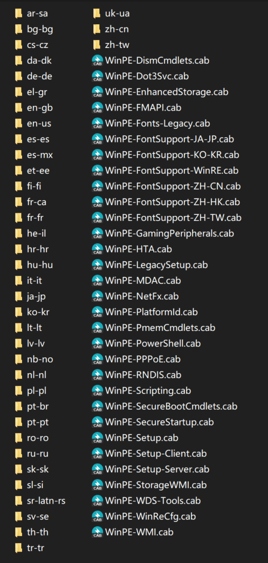Click the fr-ca folder name
The height and width of the screenshot is (563, 268).
[x=37, y=202]
